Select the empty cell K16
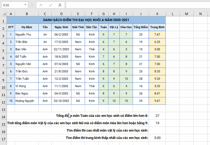Image resolution: width=210 pixels, height=145 pixels. tap(157, 130)
